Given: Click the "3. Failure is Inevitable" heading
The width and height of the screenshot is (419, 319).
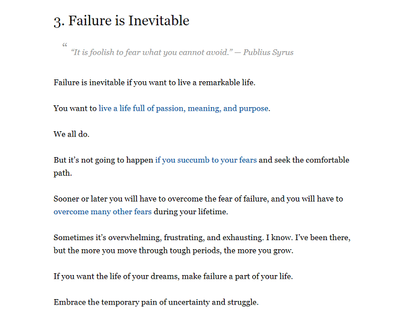Looking at the screenshot, I should [121, 21].
